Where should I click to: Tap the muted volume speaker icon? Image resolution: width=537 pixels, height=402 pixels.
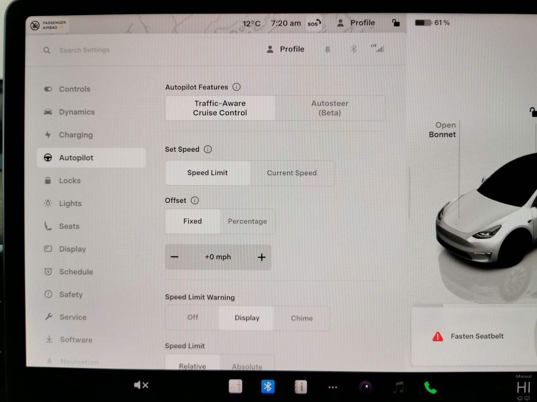[141, 385]
